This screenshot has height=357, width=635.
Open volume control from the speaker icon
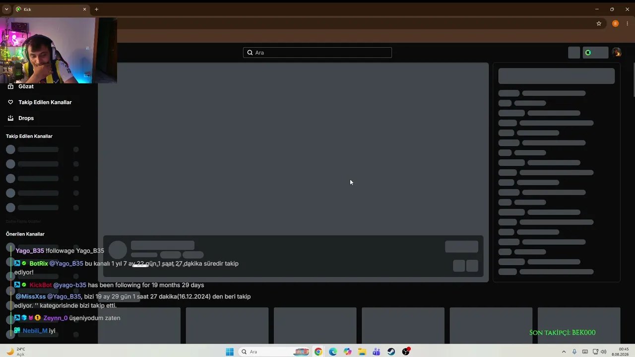(x=604, y=352)
